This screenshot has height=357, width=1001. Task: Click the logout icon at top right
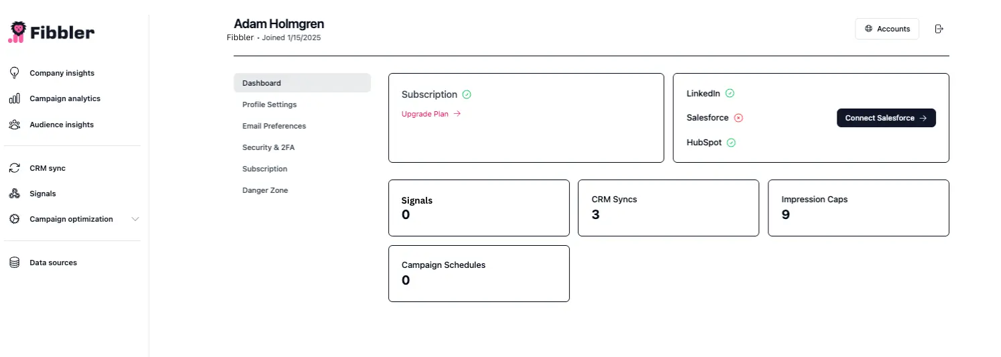tap(939, 29)
